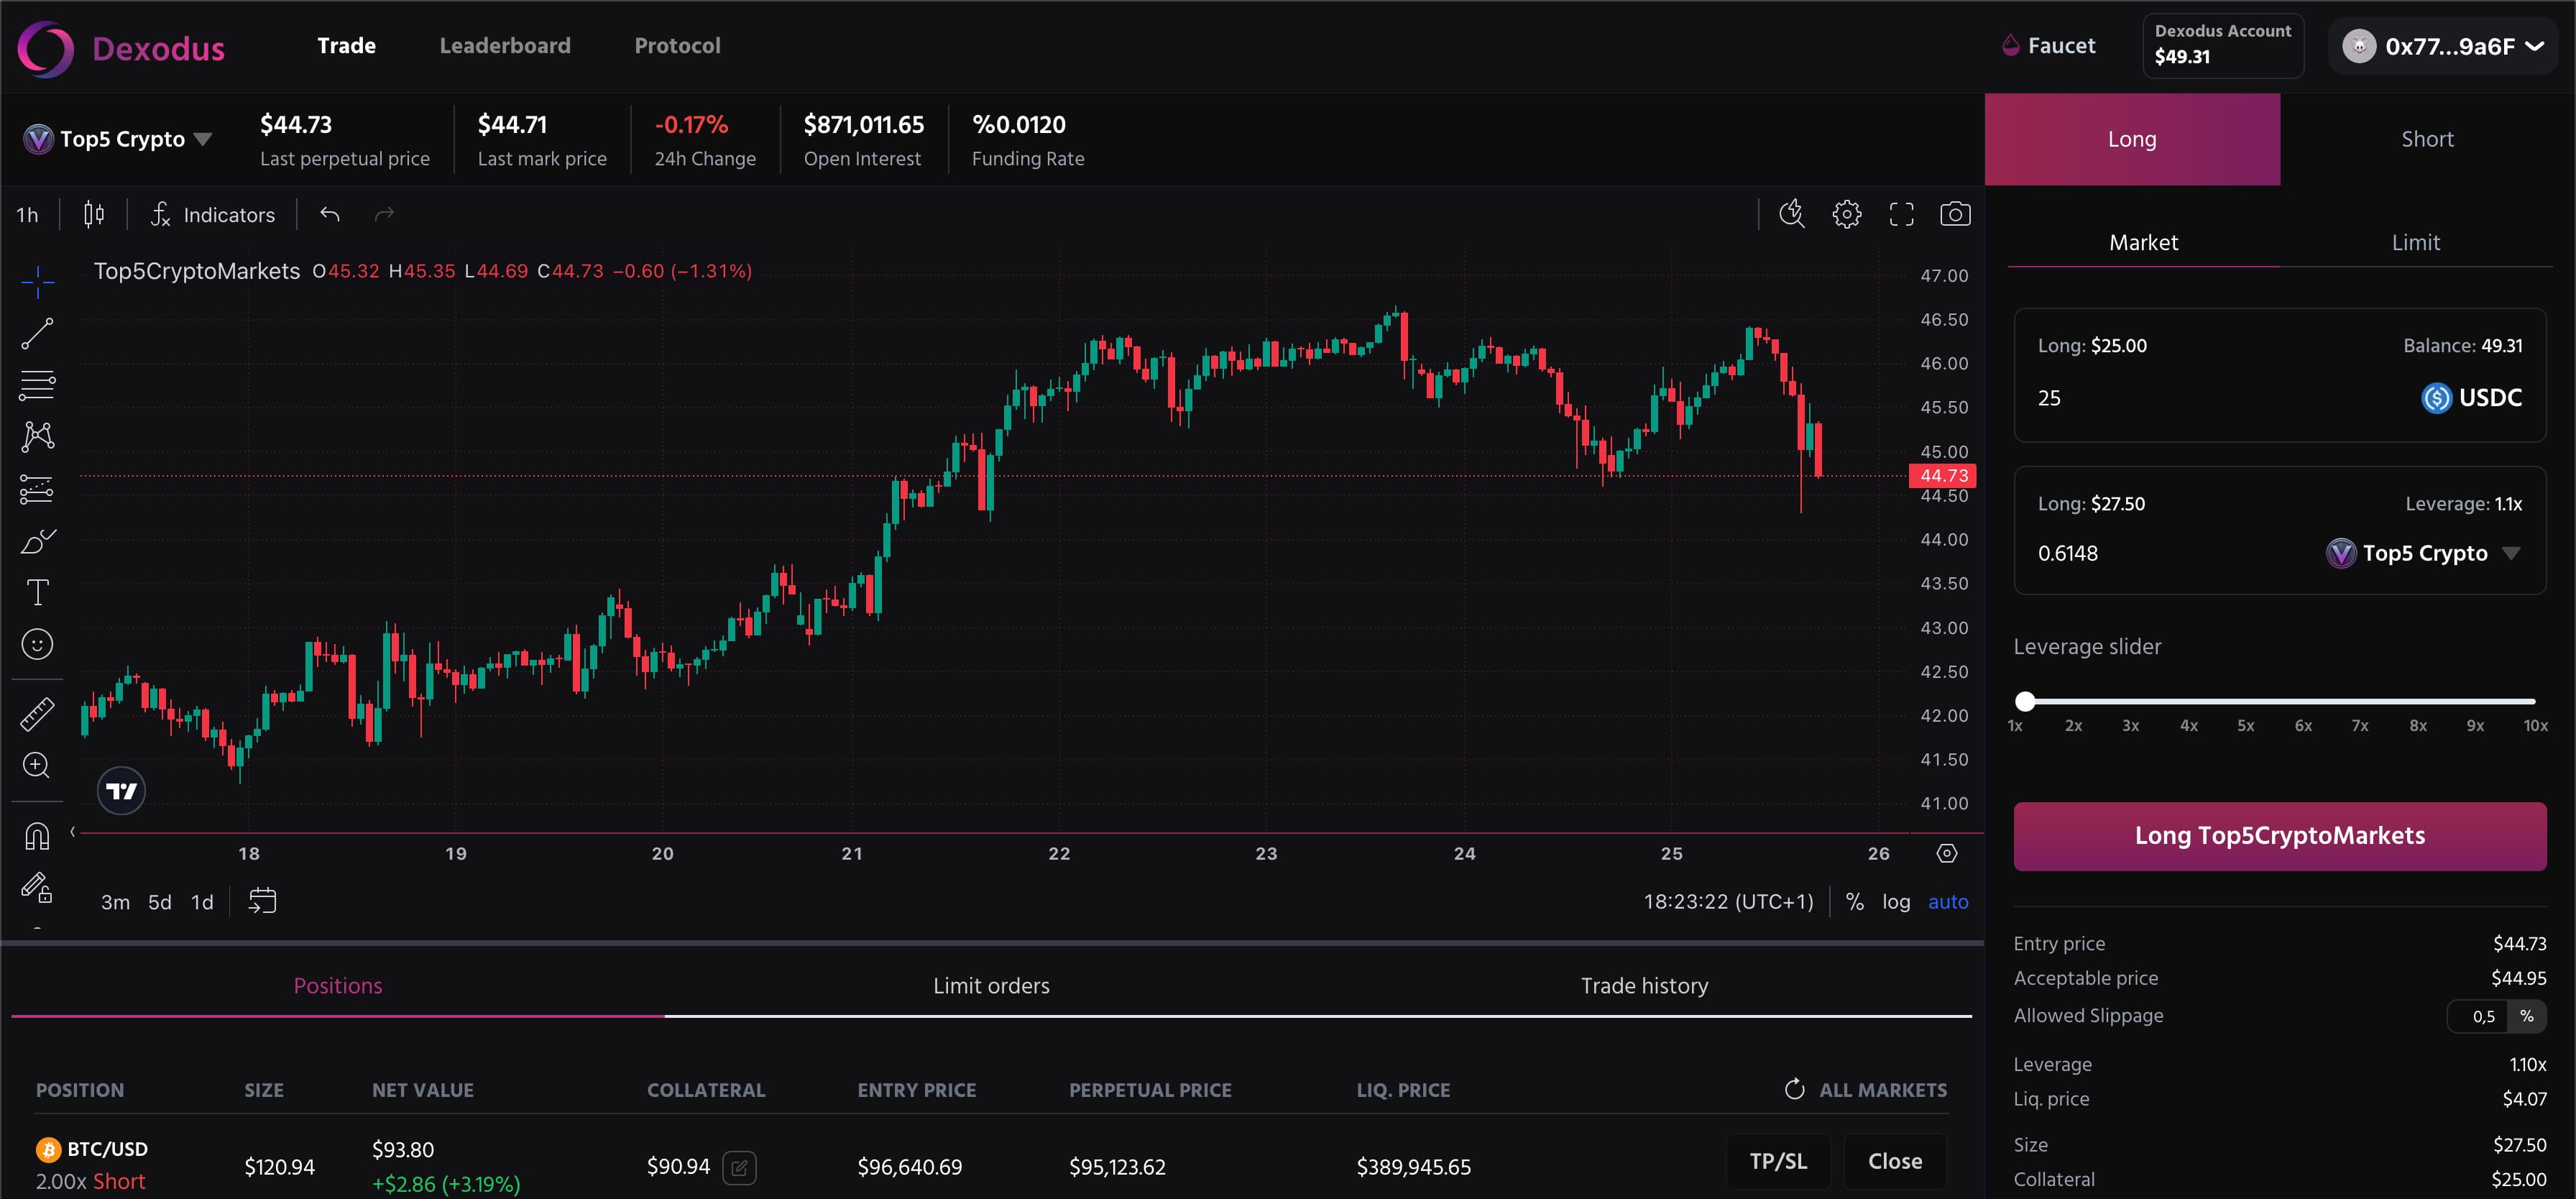Switch to the Positions tab
Screen dimensions: 2576x1199
point(338,986)
